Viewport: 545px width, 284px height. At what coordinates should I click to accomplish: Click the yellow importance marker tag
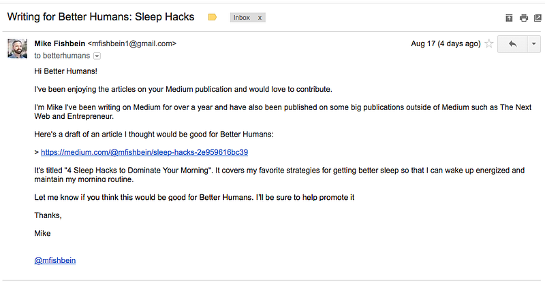point(213,17)
